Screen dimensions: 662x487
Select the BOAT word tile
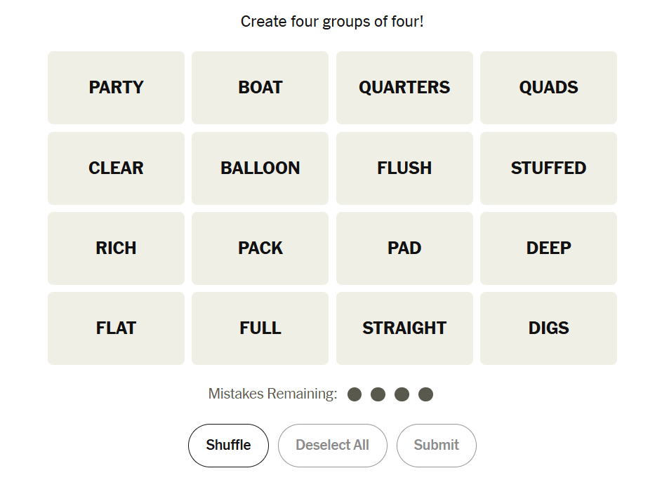[260, 88]
